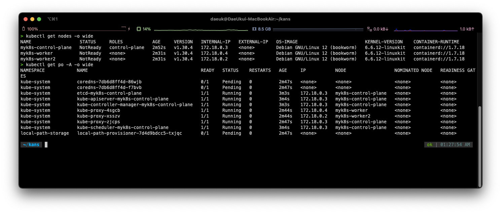This screenshot has width=501, height=213.
Task: Click window title daeuk@DaeUkui-MacBookAir:~/kans
Action: [x=250, y=19]
